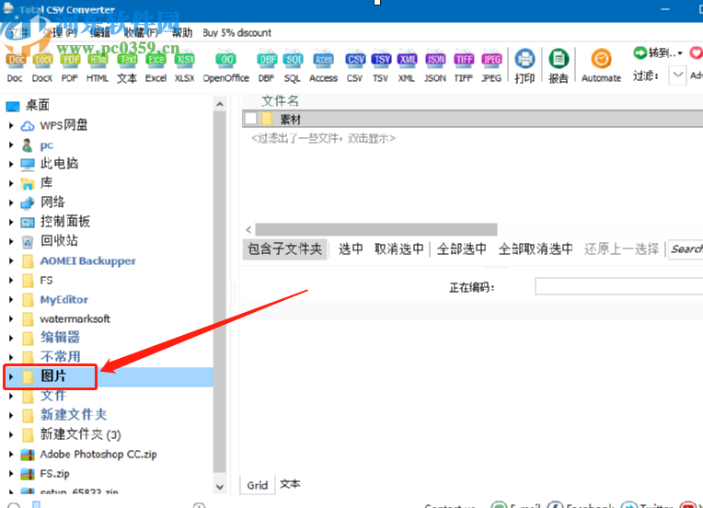Open the 过滤 dropdown arrow

[x=677, y=75]
